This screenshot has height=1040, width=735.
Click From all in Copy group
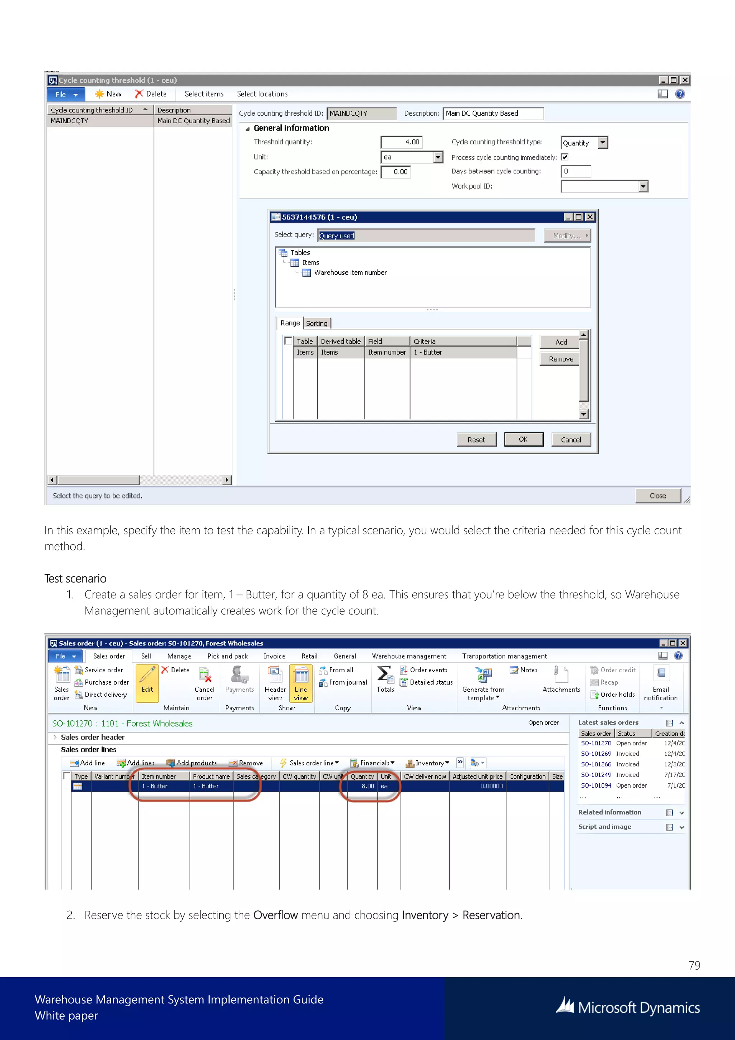pos(336,670)
